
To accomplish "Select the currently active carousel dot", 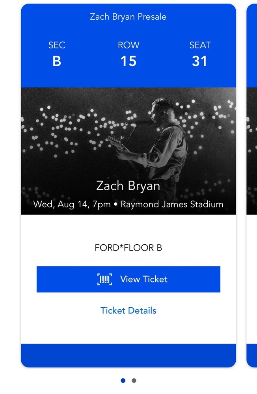I will (123, 380).
